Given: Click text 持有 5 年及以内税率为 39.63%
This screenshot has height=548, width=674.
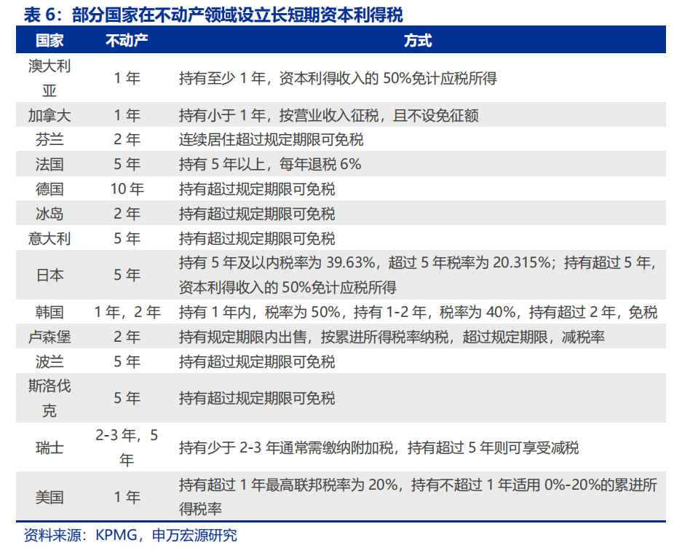Looking at the screenshot, I should [x=277, y=262].
